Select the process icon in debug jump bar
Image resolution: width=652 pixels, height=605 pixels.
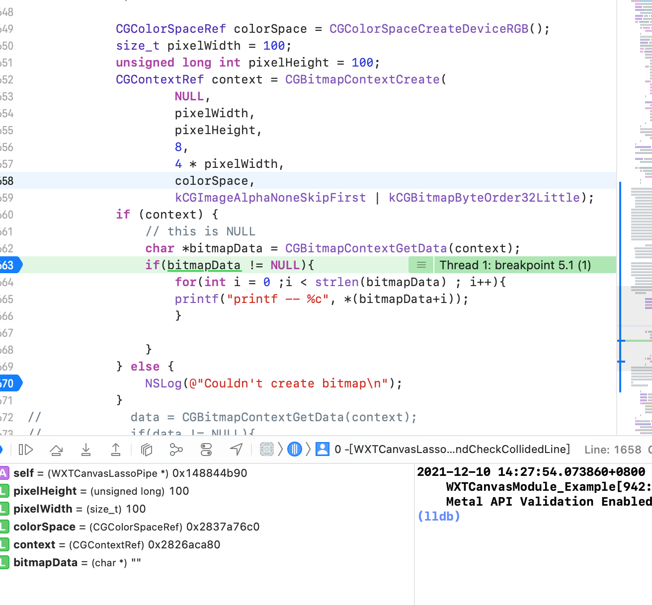point(267,450)
